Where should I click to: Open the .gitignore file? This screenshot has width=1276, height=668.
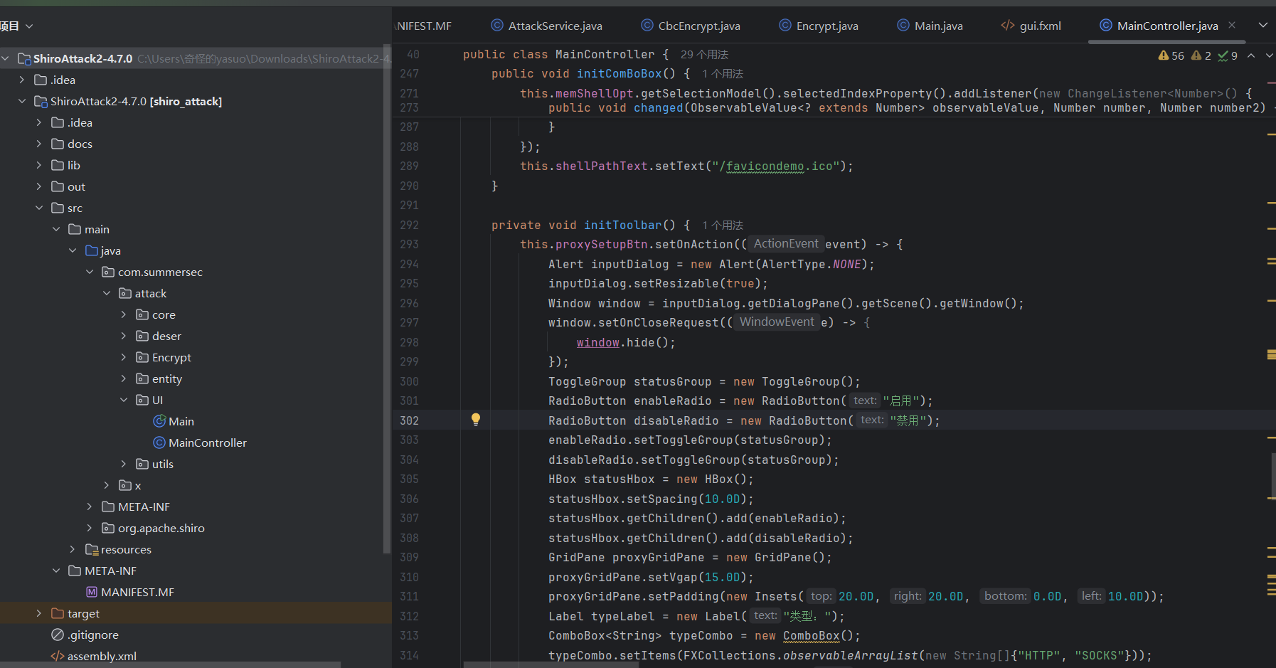click(92, 635)
